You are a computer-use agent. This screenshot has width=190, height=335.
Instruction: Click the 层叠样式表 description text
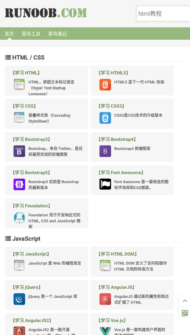click(49, 118)
